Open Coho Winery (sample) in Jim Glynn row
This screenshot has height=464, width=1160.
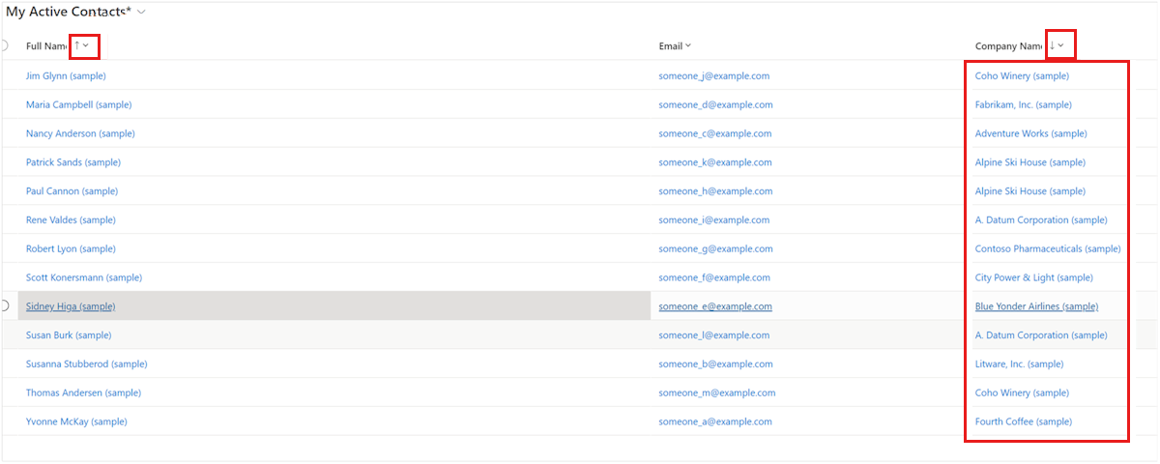click(x=1022, y=75)
